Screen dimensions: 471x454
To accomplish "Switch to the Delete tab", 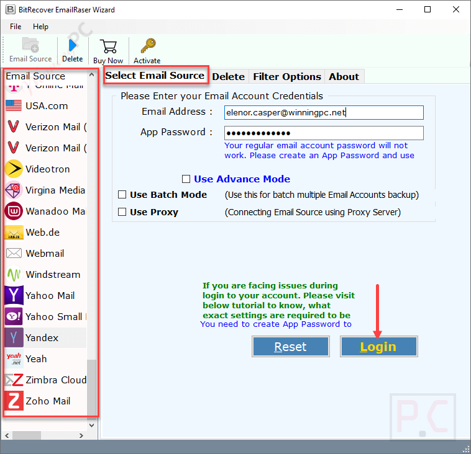I will tap(228, 76).
